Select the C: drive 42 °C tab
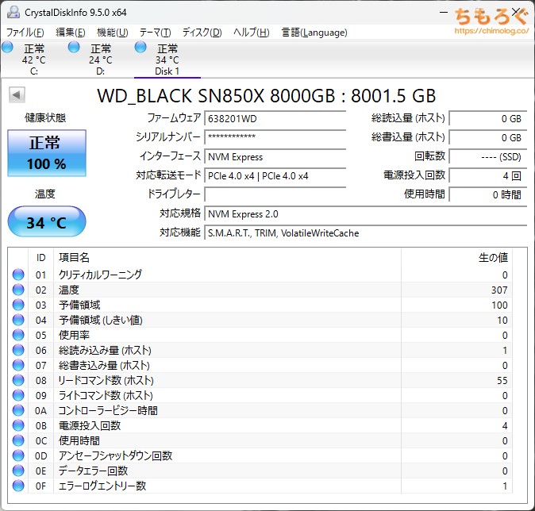Screen dimensions: 535x511 [x=33, y=60]
